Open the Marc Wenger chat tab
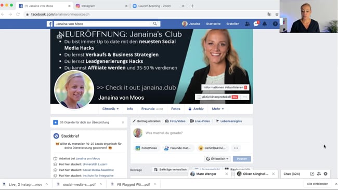Viewport: 338px width, 190px height. (x=206, y=174)
